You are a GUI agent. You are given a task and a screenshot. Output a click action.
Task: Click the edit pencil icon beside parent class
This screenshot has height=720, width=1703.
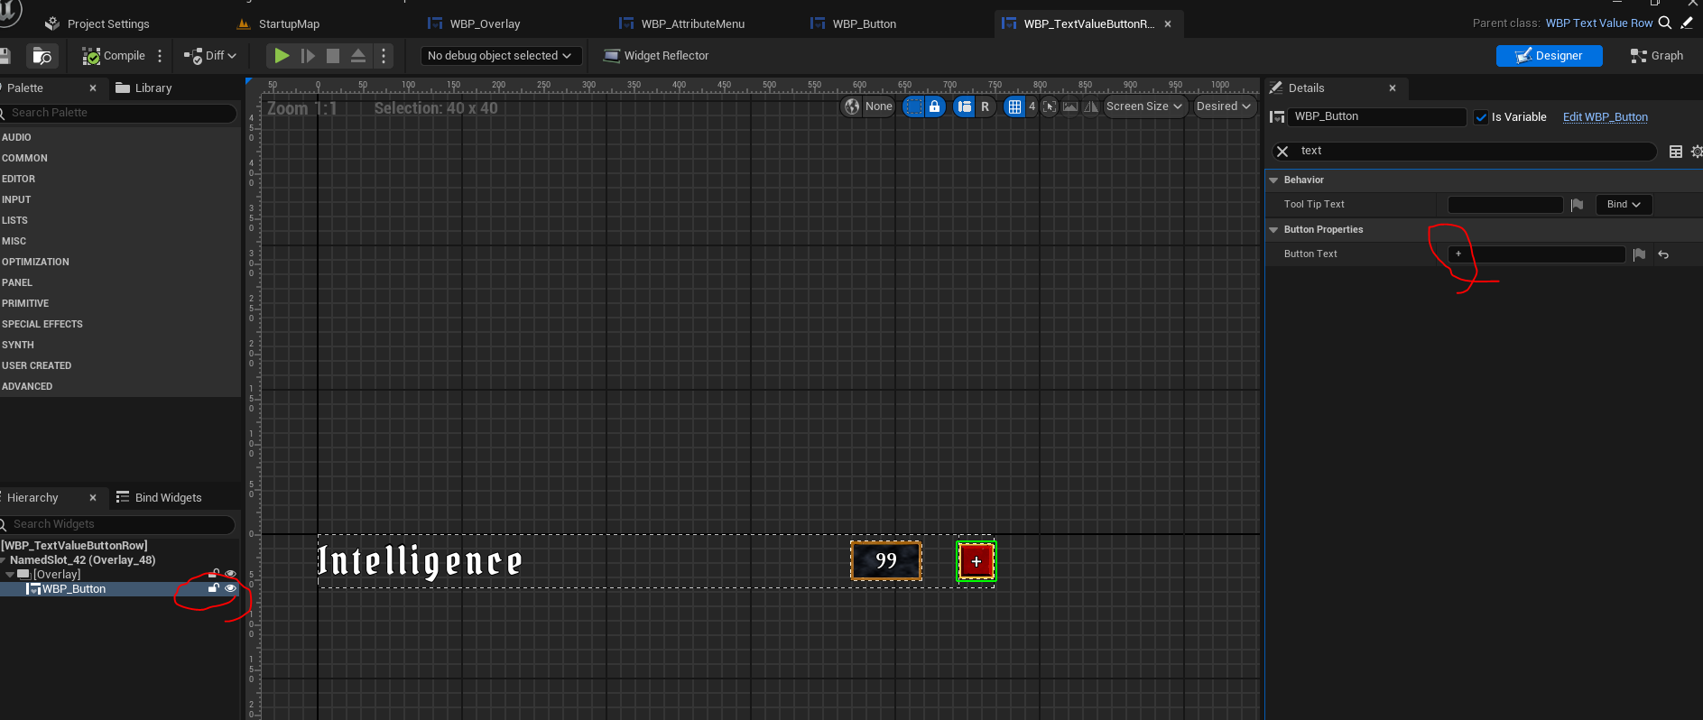tap(1687, 23)
